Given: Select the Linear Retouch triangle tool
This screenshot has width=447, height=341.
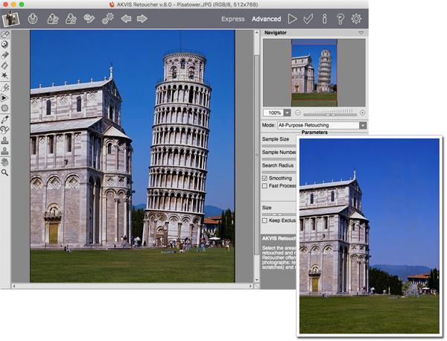Looking at the screenshot, I should coord(5,98).
